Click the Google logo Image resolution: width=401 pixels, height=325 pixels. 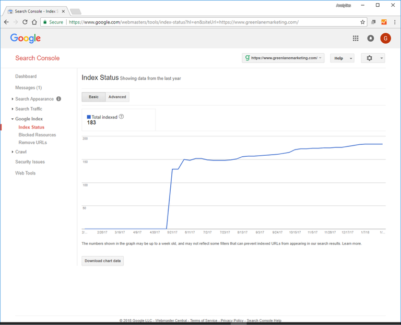pos(25,38)
